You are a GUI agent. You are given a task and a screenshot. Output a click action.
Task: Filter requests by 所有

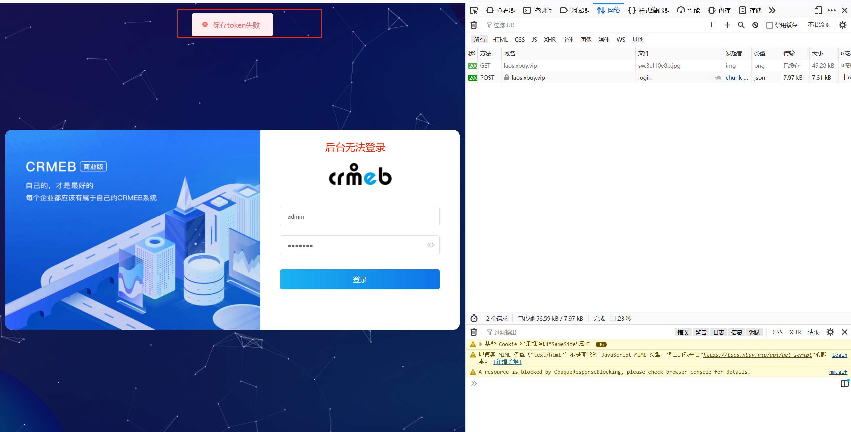pyautogui.click(x=479, y=40)
